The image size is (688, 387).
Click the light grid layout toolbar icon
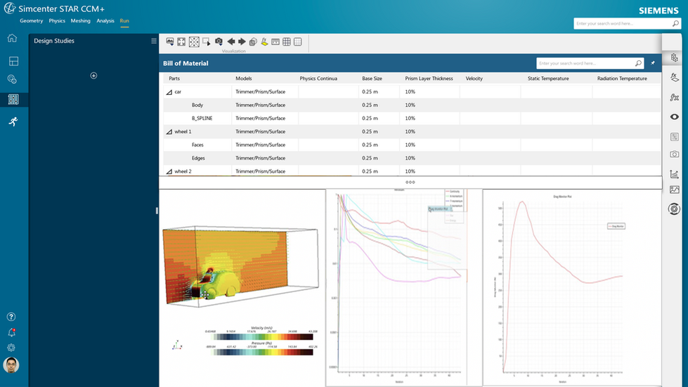(298, 42)
